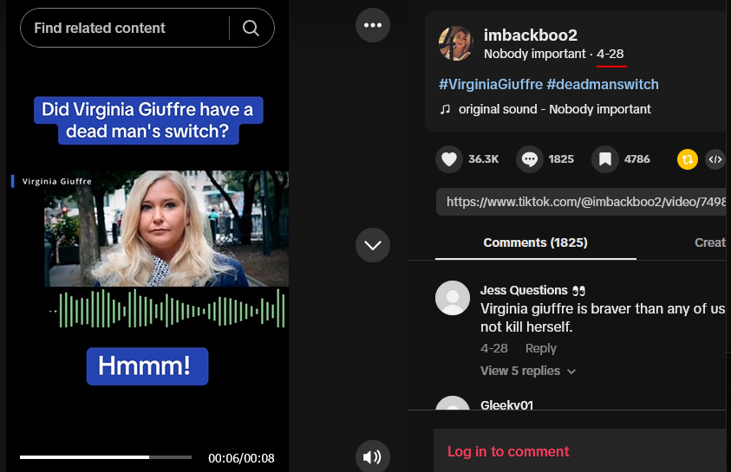Go to next video with down chevron
The image size is (731, 472).
coord(373,245)
